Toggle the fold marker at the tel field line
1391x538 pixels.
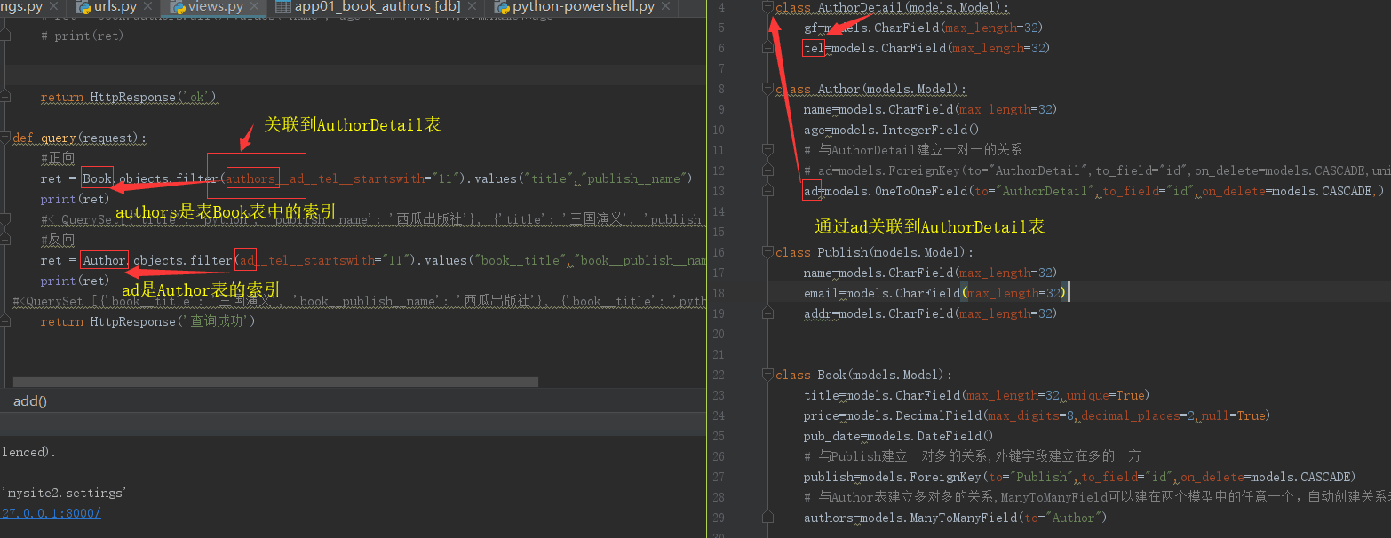pyautogui.click(x=767, y=48)
